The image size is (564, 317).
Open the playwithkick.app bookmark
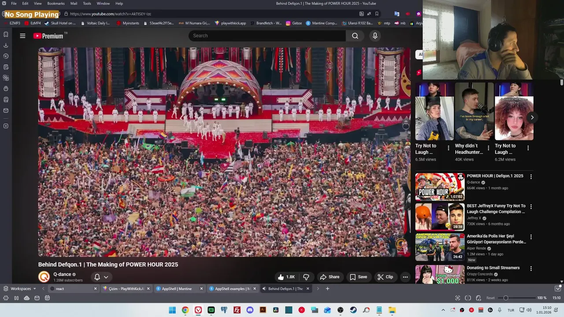230,23
